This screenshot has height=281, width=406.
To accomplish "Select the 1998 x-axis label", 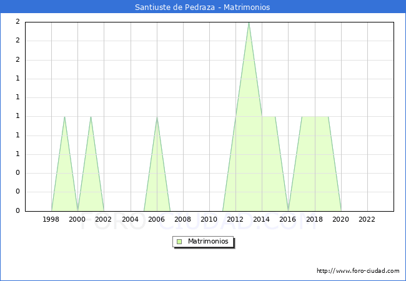I will click(51, 219).
